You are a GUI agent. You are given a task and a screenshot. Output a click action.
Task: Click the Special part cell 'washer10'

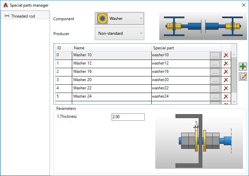click(x=180, y=56)
